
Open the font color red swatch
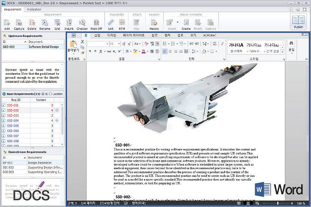(143, 52)
